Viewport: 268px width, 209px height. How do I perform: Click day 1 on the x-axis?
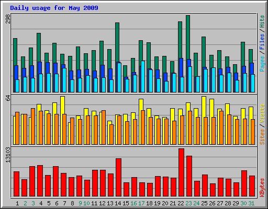17,203
